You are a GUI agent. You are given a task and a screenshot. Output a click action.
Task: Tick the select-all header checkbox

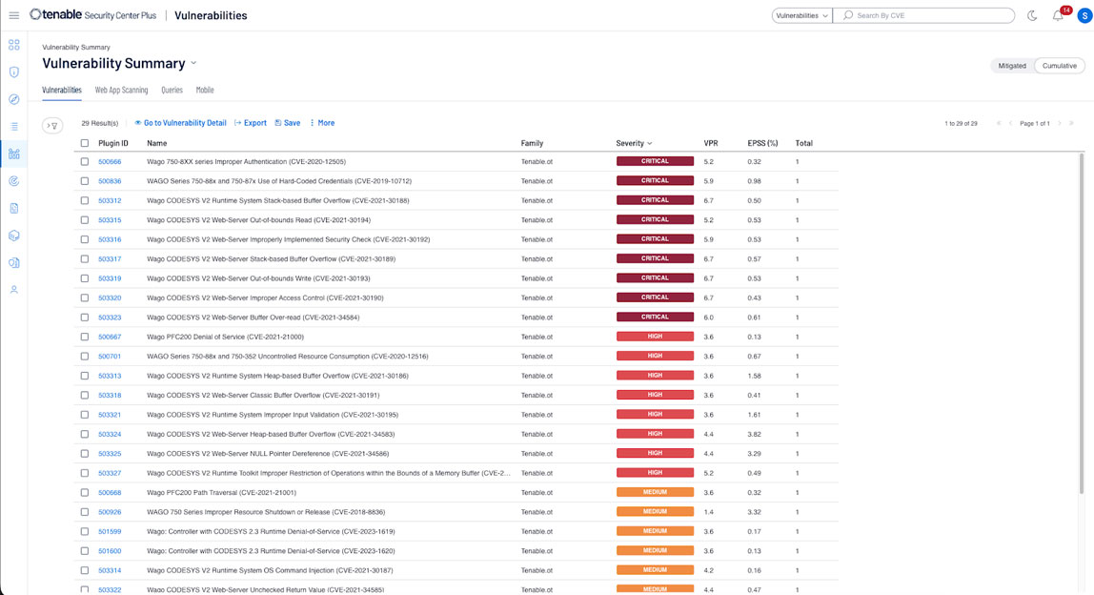85,143
